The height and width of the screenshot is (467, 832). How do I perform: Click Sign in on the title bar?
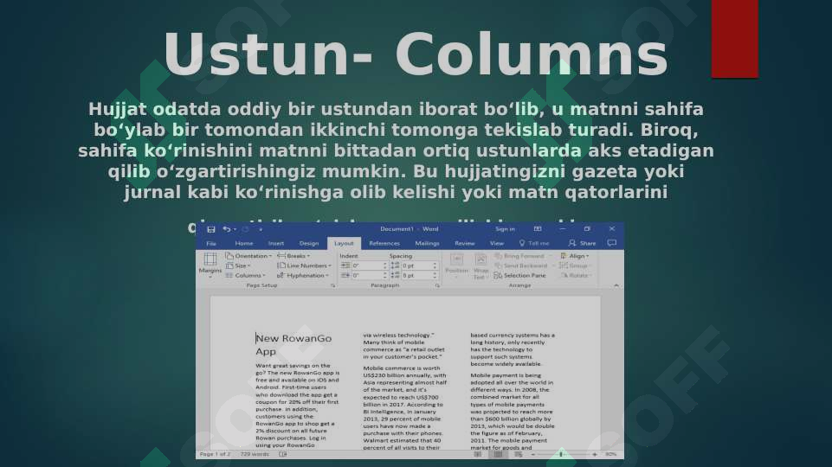(x=505, y=229)
